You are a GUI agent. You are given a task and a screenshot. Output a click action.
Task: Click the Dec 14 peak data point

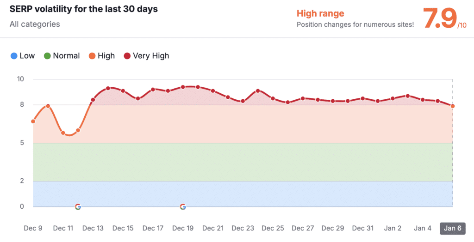108,88
